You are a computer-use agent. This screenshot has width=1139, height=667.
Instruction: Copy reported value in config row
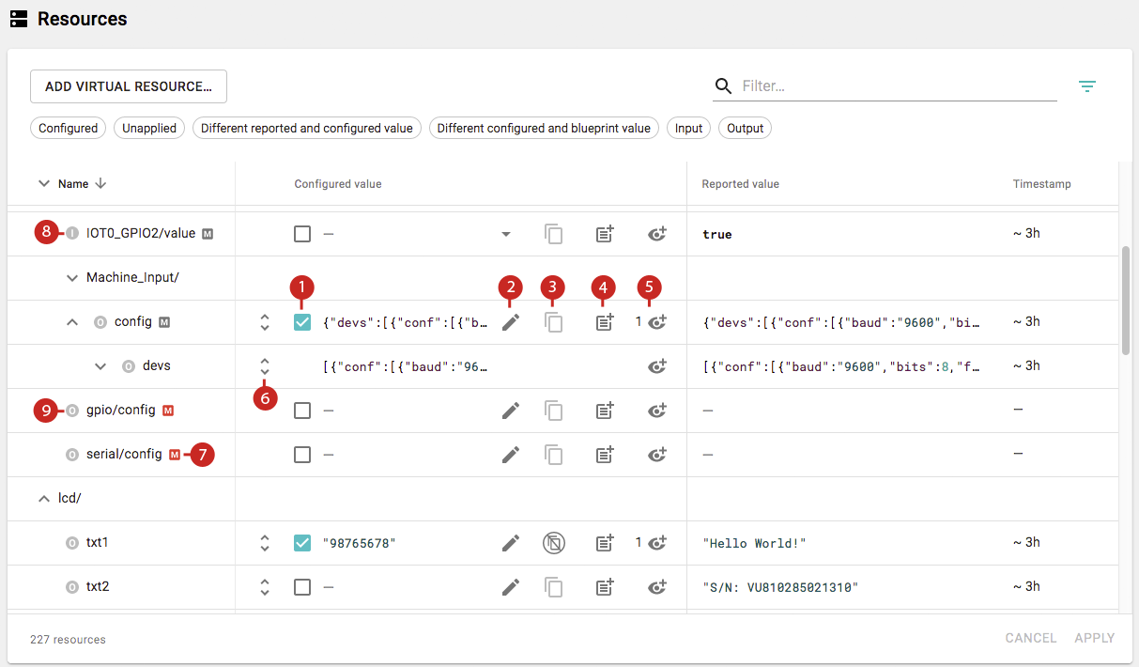[554, 322]
